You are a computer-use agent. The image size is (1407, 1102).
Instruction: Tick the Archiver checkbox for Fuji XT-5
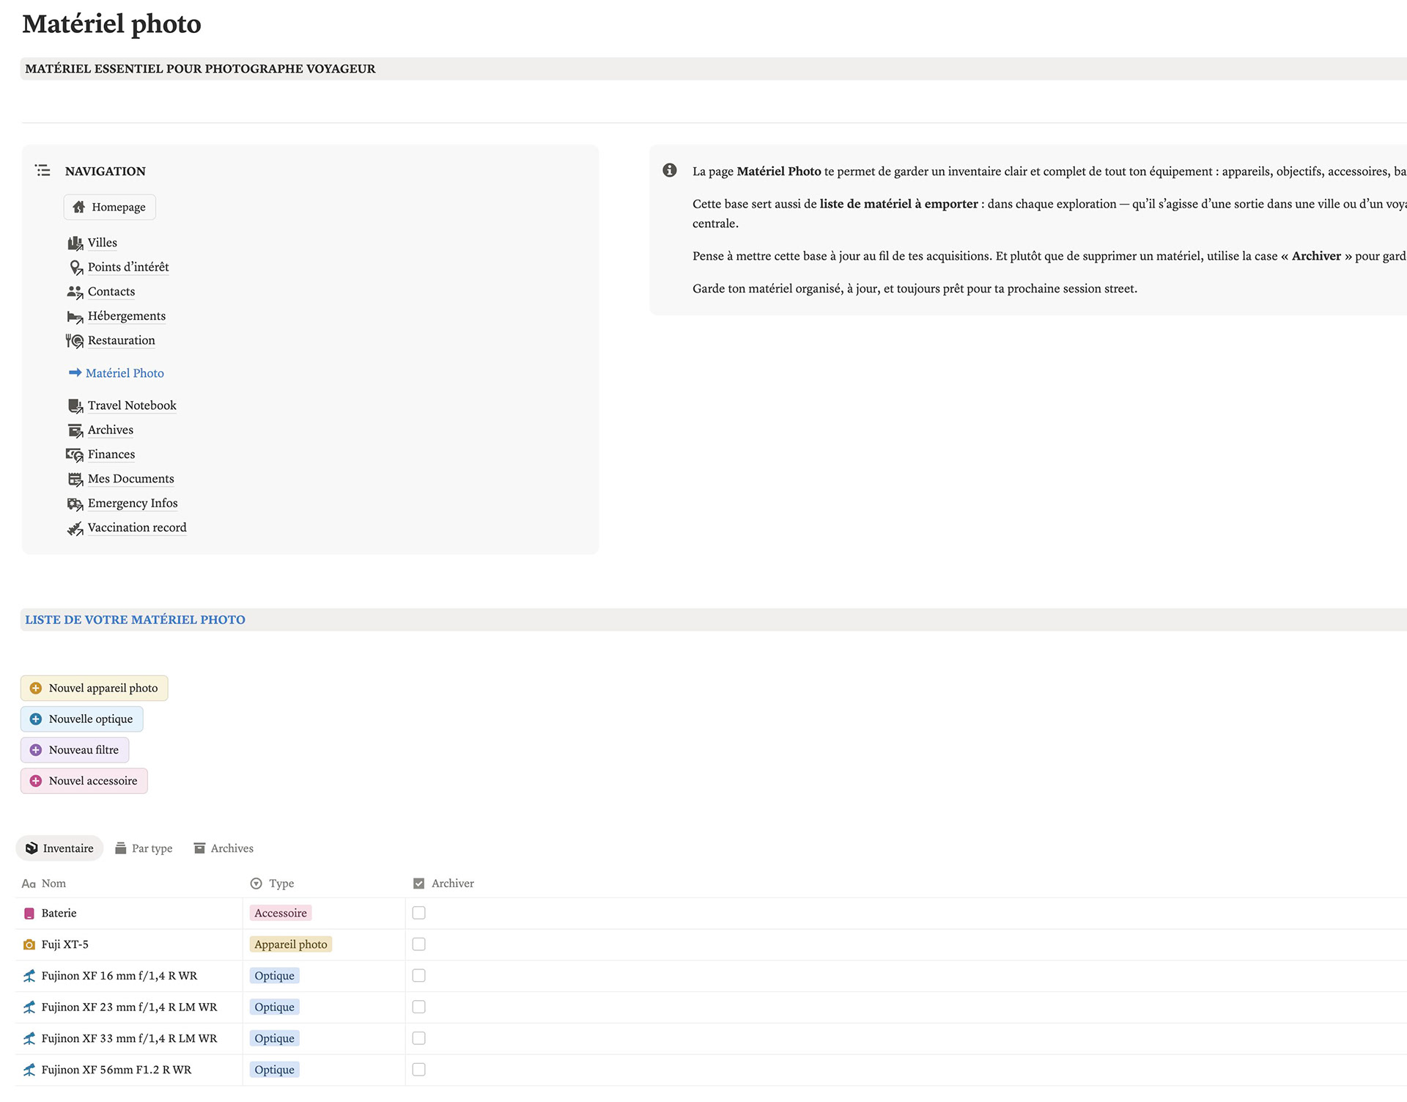pos(418,944)
